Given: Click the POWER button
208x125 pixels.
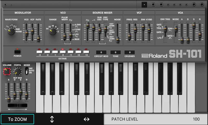Looking at the screenshot, I should pyautogui.click(x=17, y=52).
